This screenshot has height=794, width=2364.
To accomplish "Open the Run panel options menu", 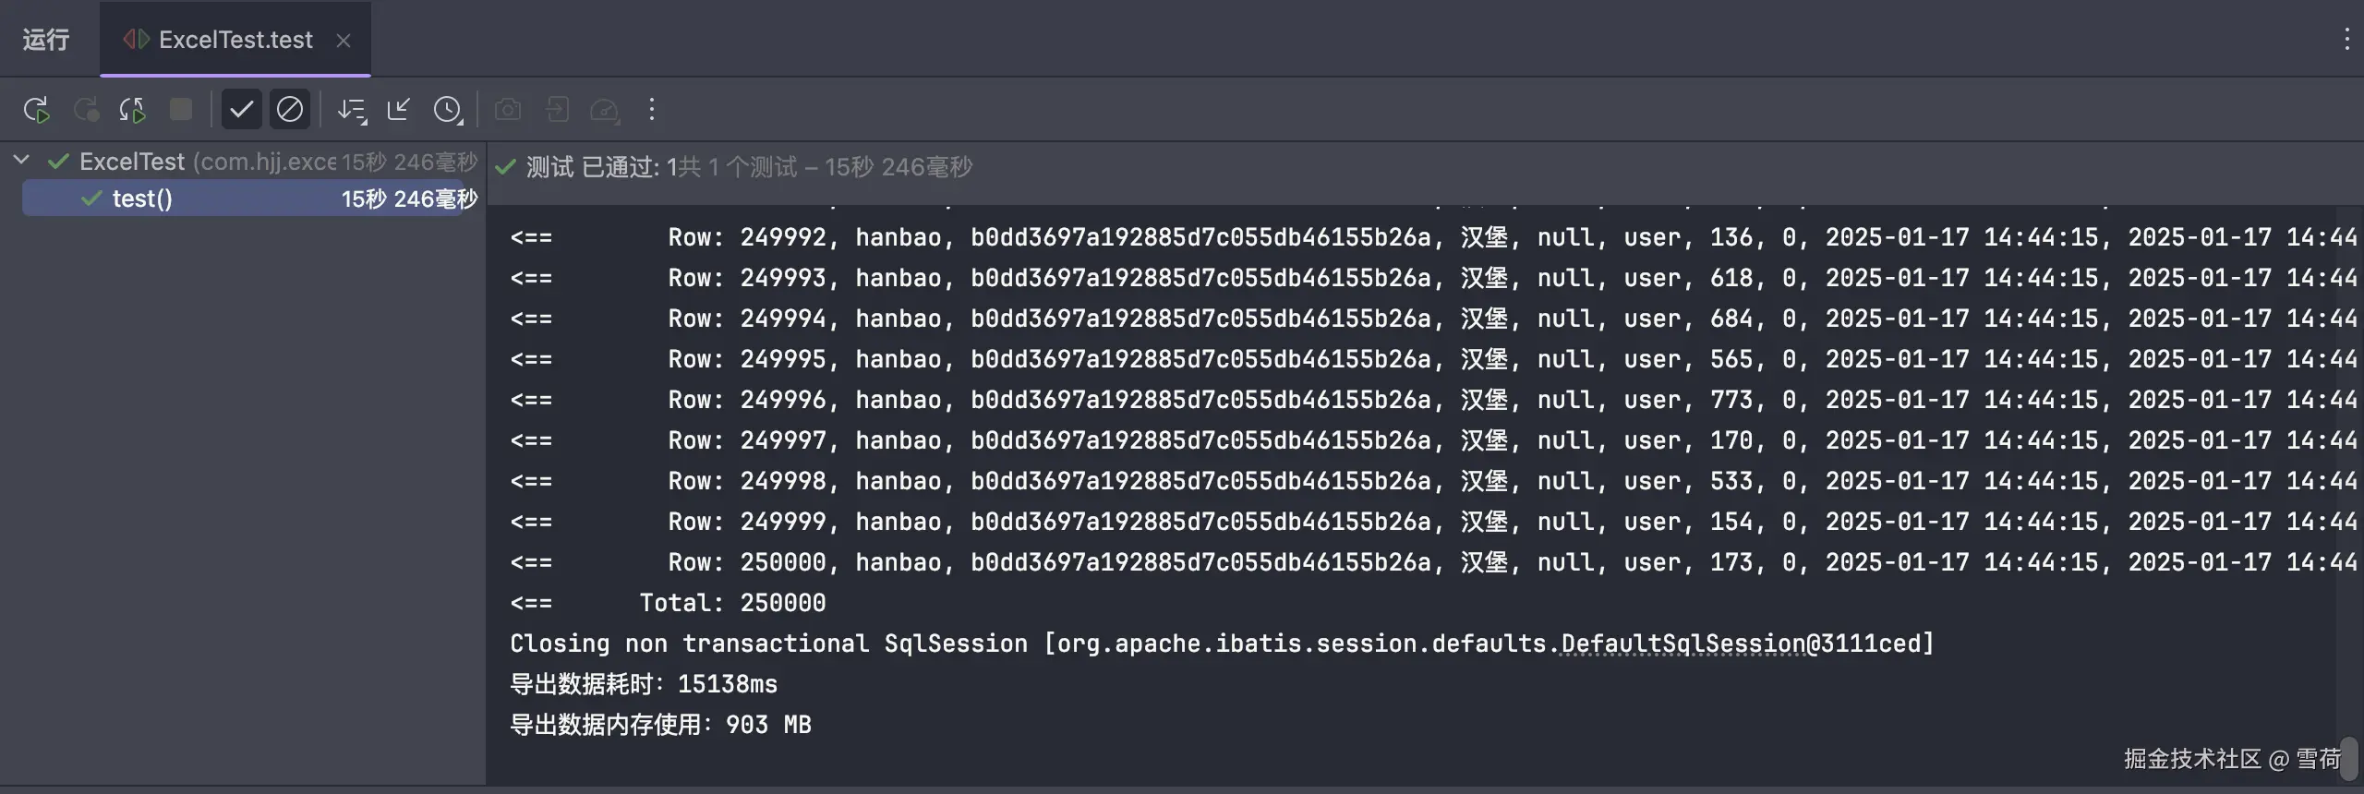I will click(x=2346, y=39).
